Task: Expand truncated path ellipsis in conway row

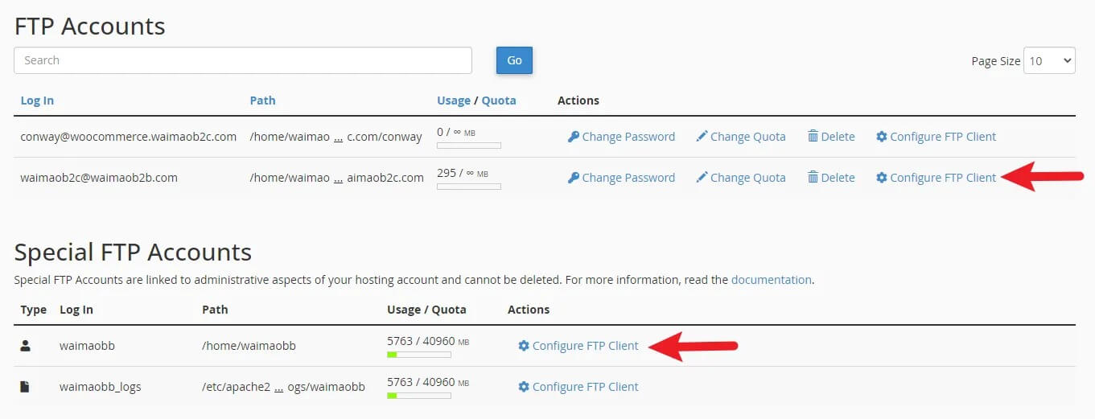Action: 339,138
